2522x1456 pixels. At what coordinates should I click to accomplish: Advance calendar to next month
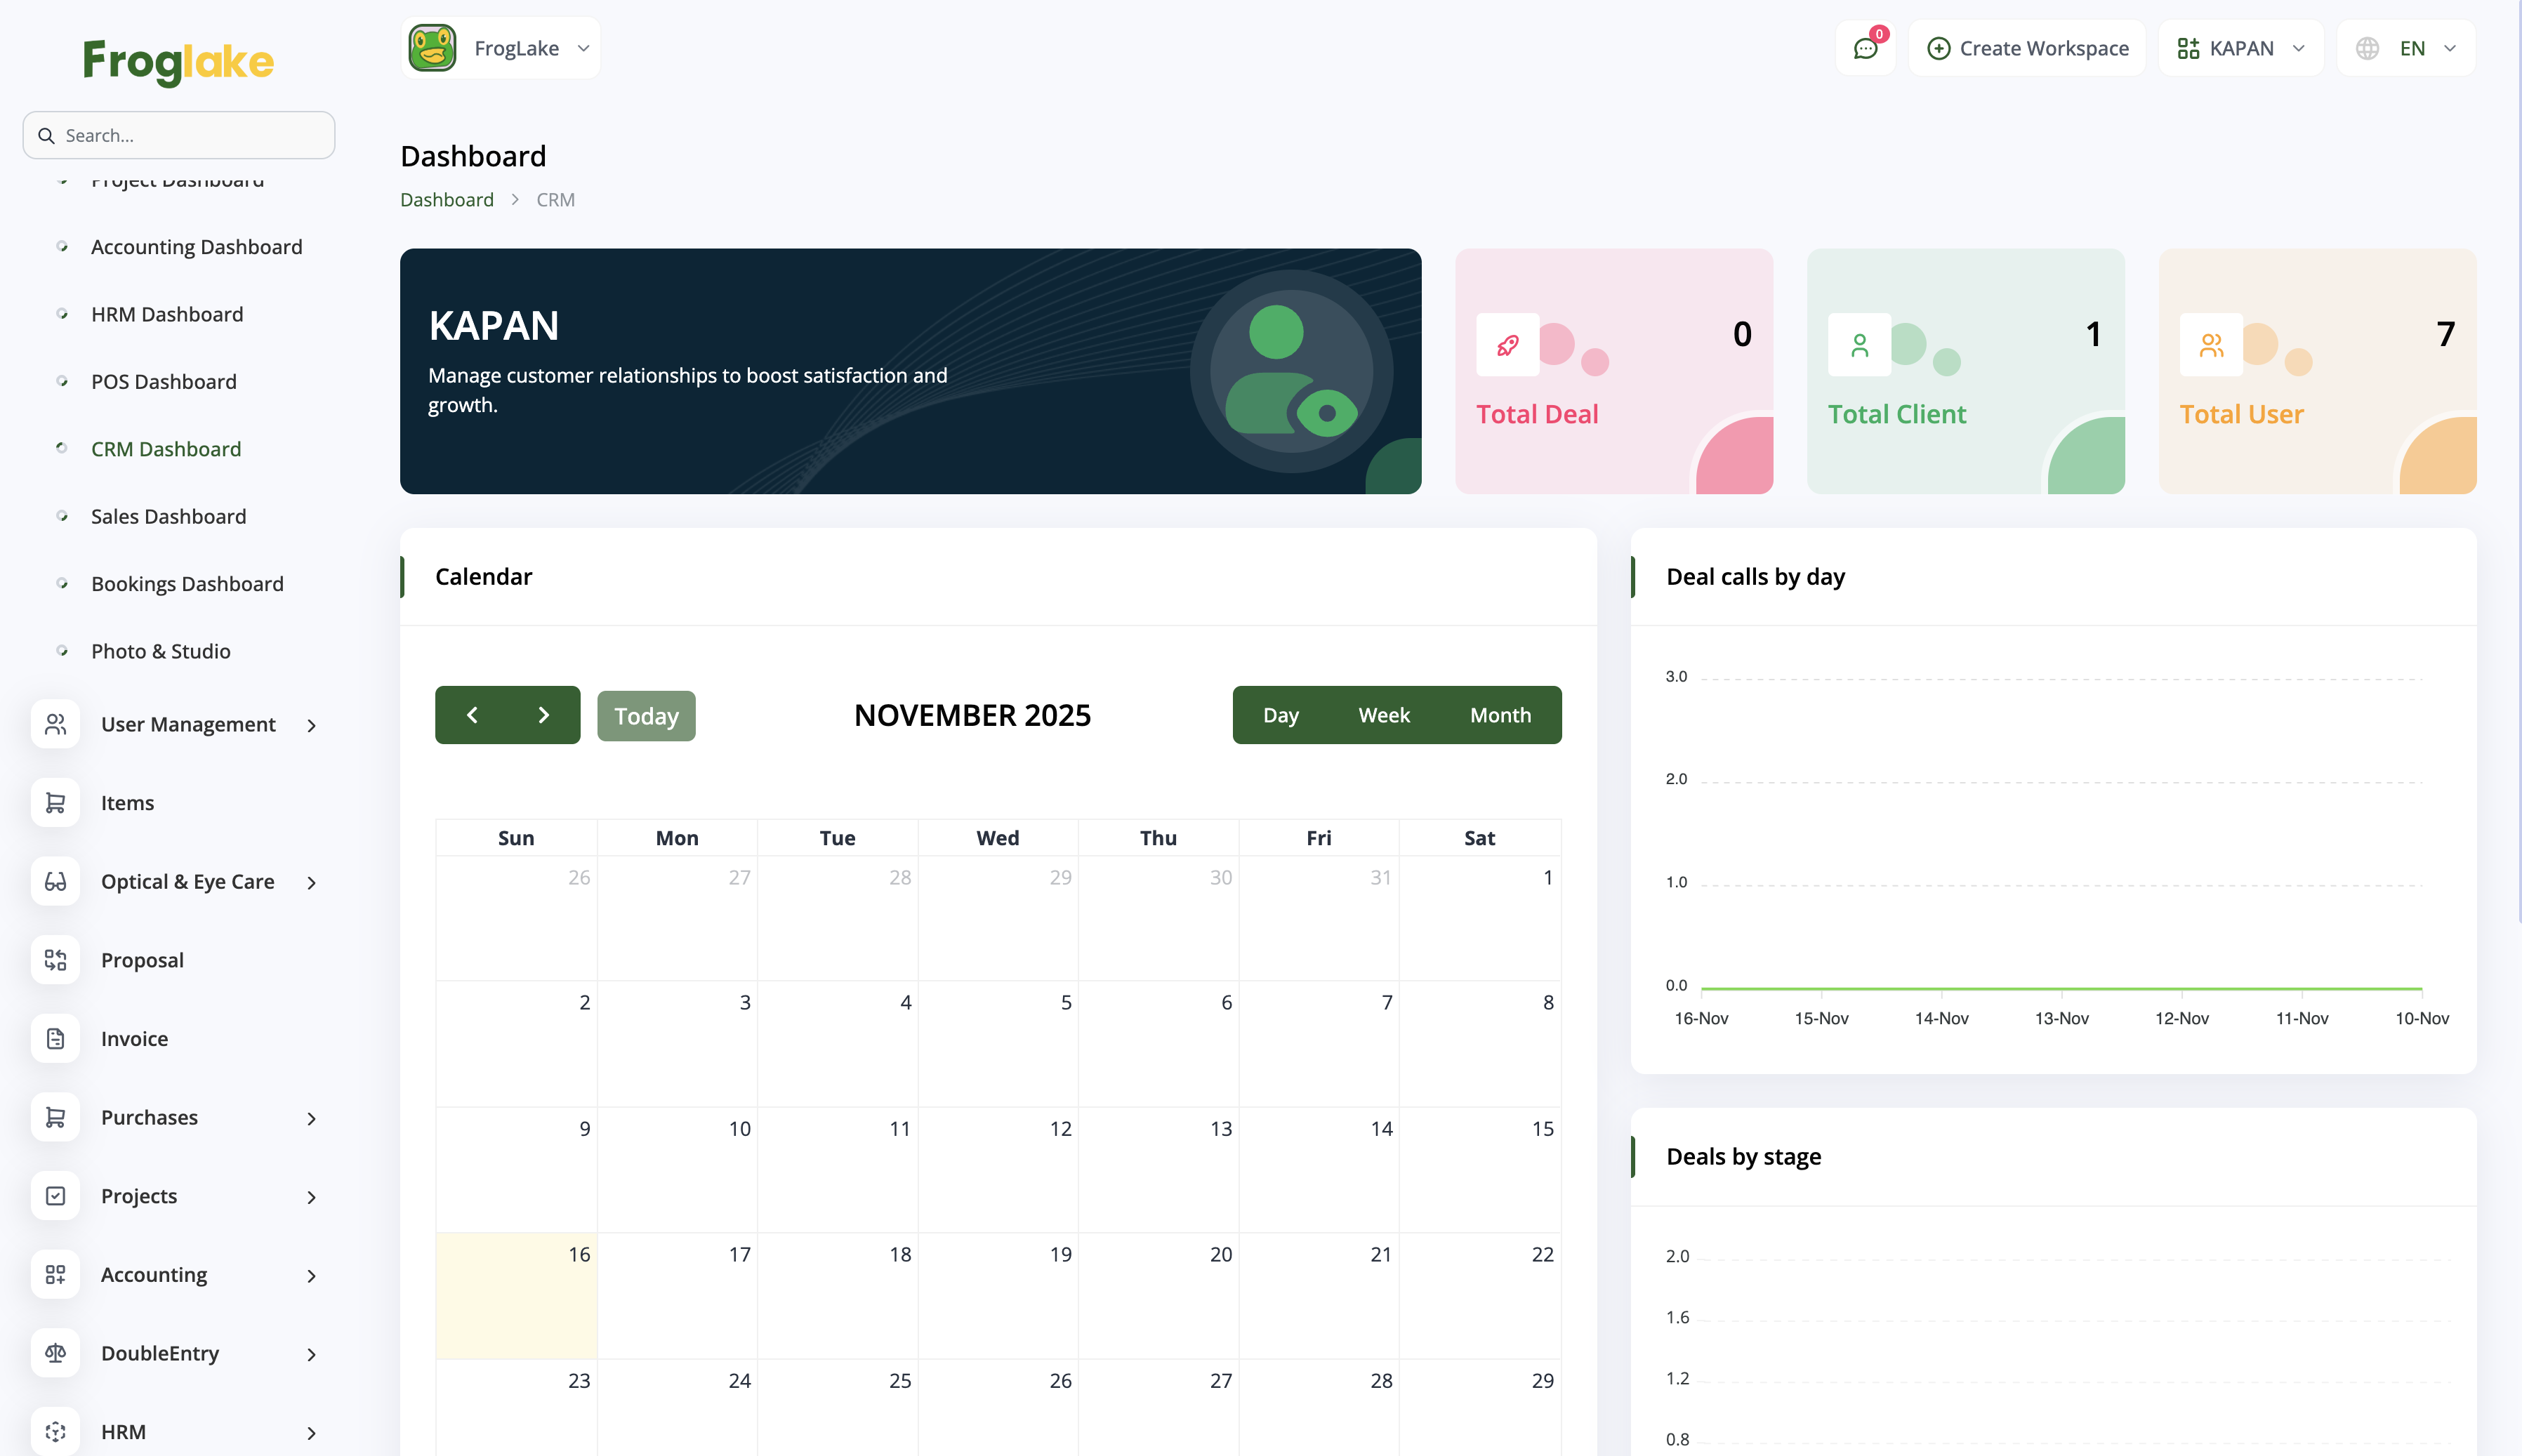(x=543, y=715)
